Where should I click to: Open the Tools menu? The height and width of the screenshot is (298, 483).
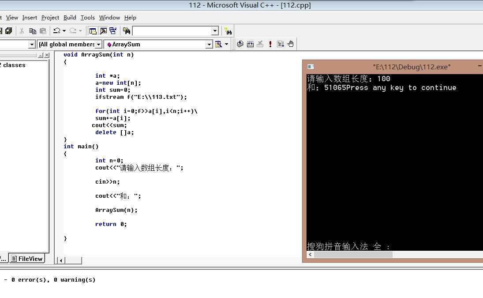pyautogui.click(x=87, y=18)
